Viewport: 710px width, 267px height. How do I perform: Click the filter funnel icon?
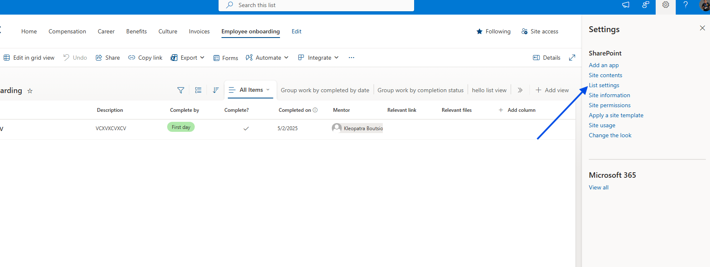[x=181, y=90]
